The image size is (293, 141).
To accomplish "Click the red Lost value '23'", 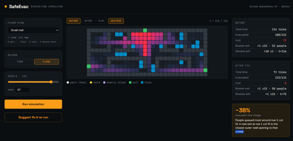I will [x=285, y=40].
